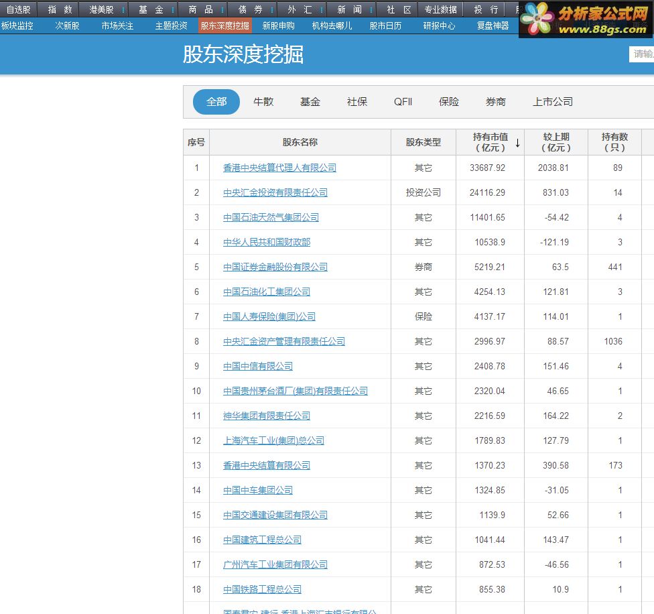Click market value cell 33687.92

tap(487, 168)
